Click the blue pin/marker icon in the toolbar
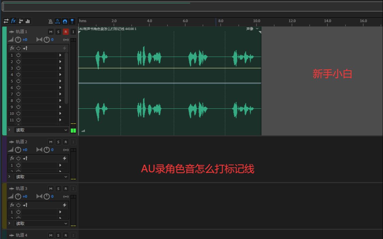The height and width of the screenshot is (239, 383). pos(72,21)
